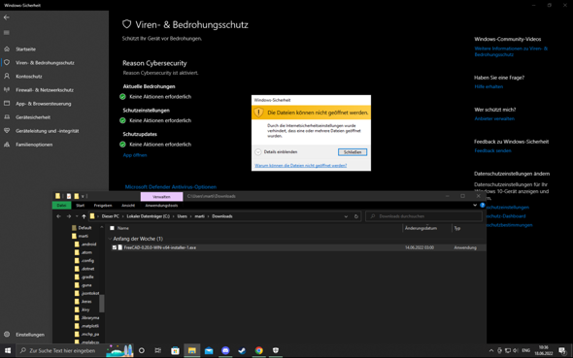This screenshot has height=358, width=573.
Task: Open recent locations dropdown in Explorer
Action: click(x=77, y=216)
